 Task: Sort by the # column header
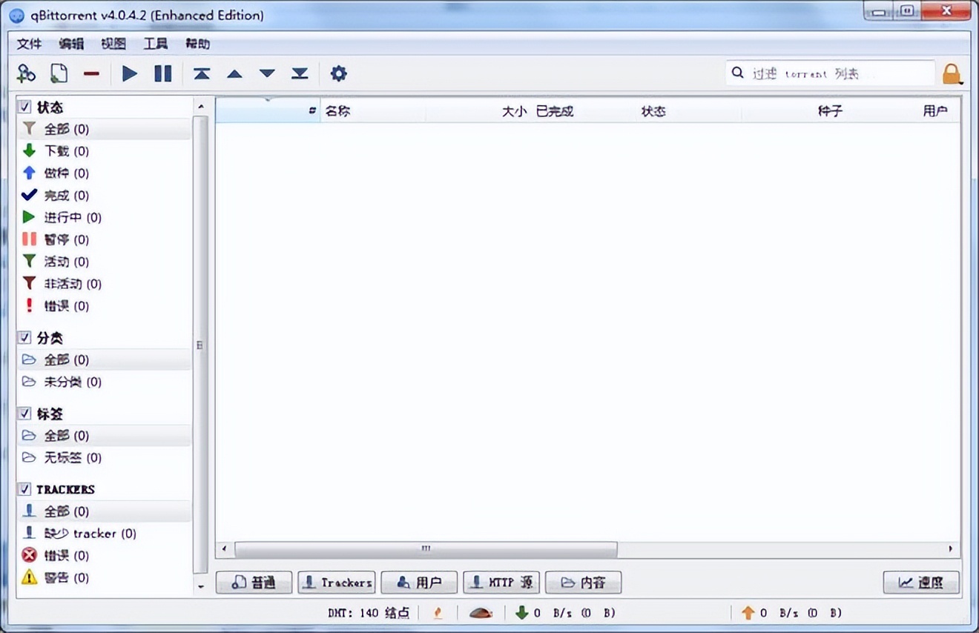[x=268, y=111]
